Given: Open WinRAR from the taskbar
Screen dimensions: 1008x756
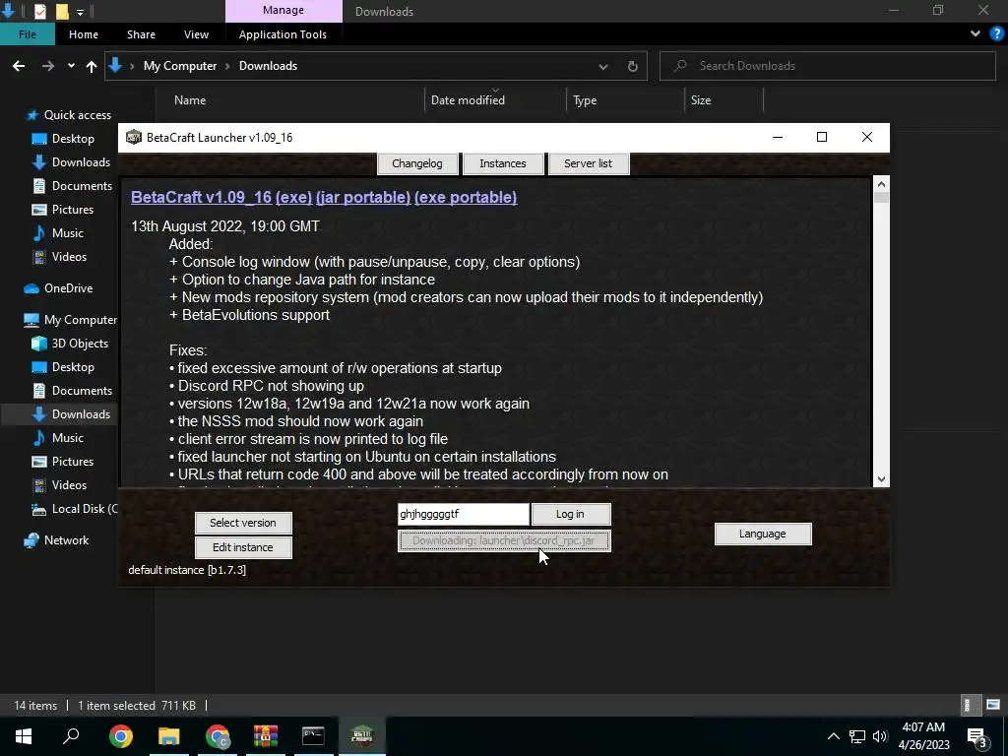Looking at the screenshot, I should click(x=265, y=736).
